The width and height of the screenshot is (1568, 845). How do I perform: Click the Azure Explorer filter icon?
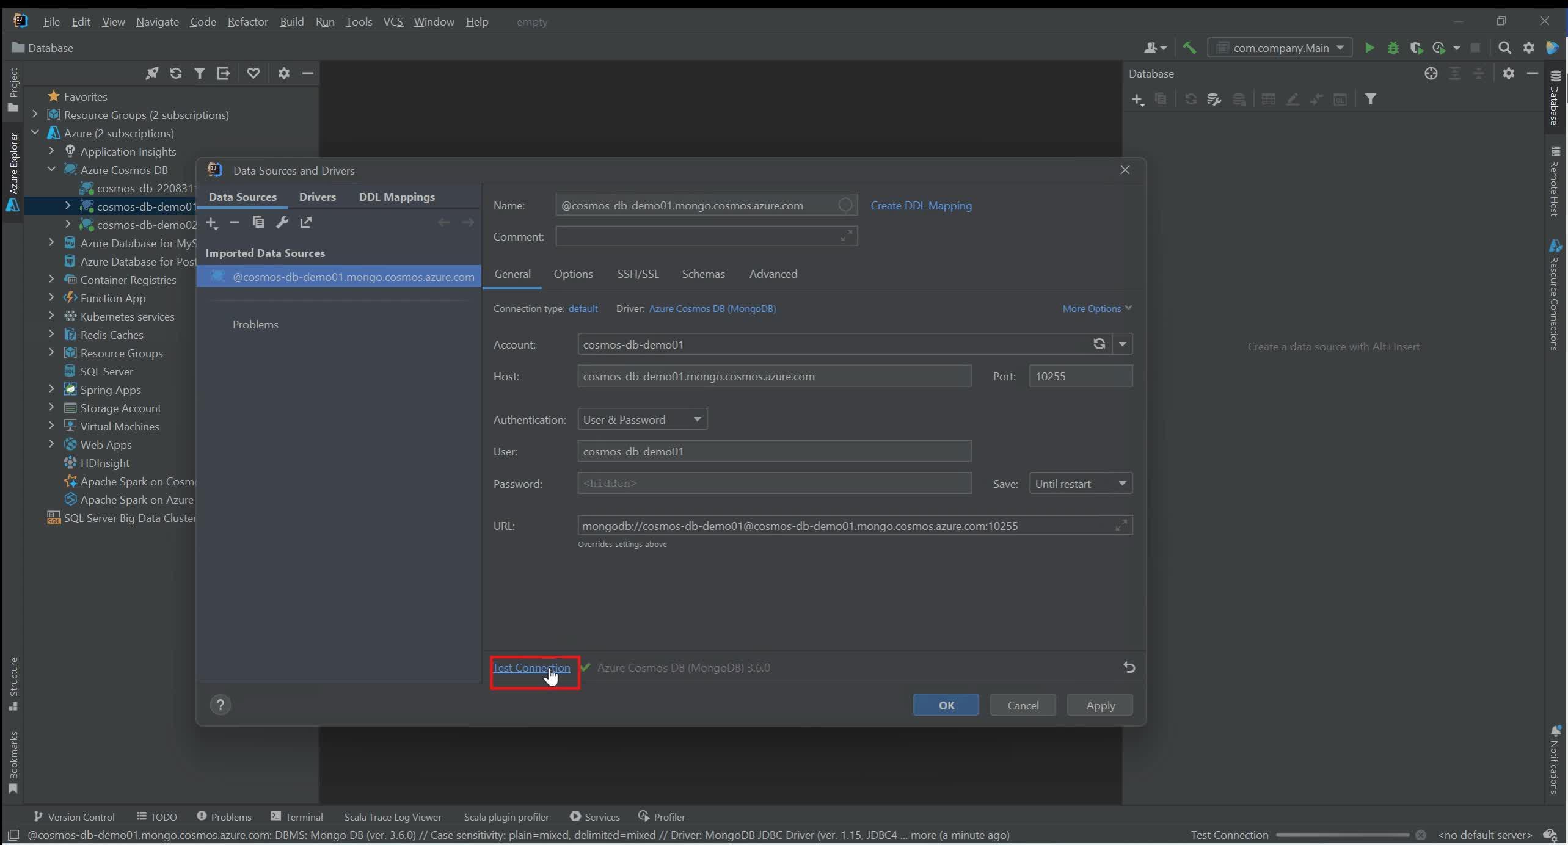[x=199, y=73]
